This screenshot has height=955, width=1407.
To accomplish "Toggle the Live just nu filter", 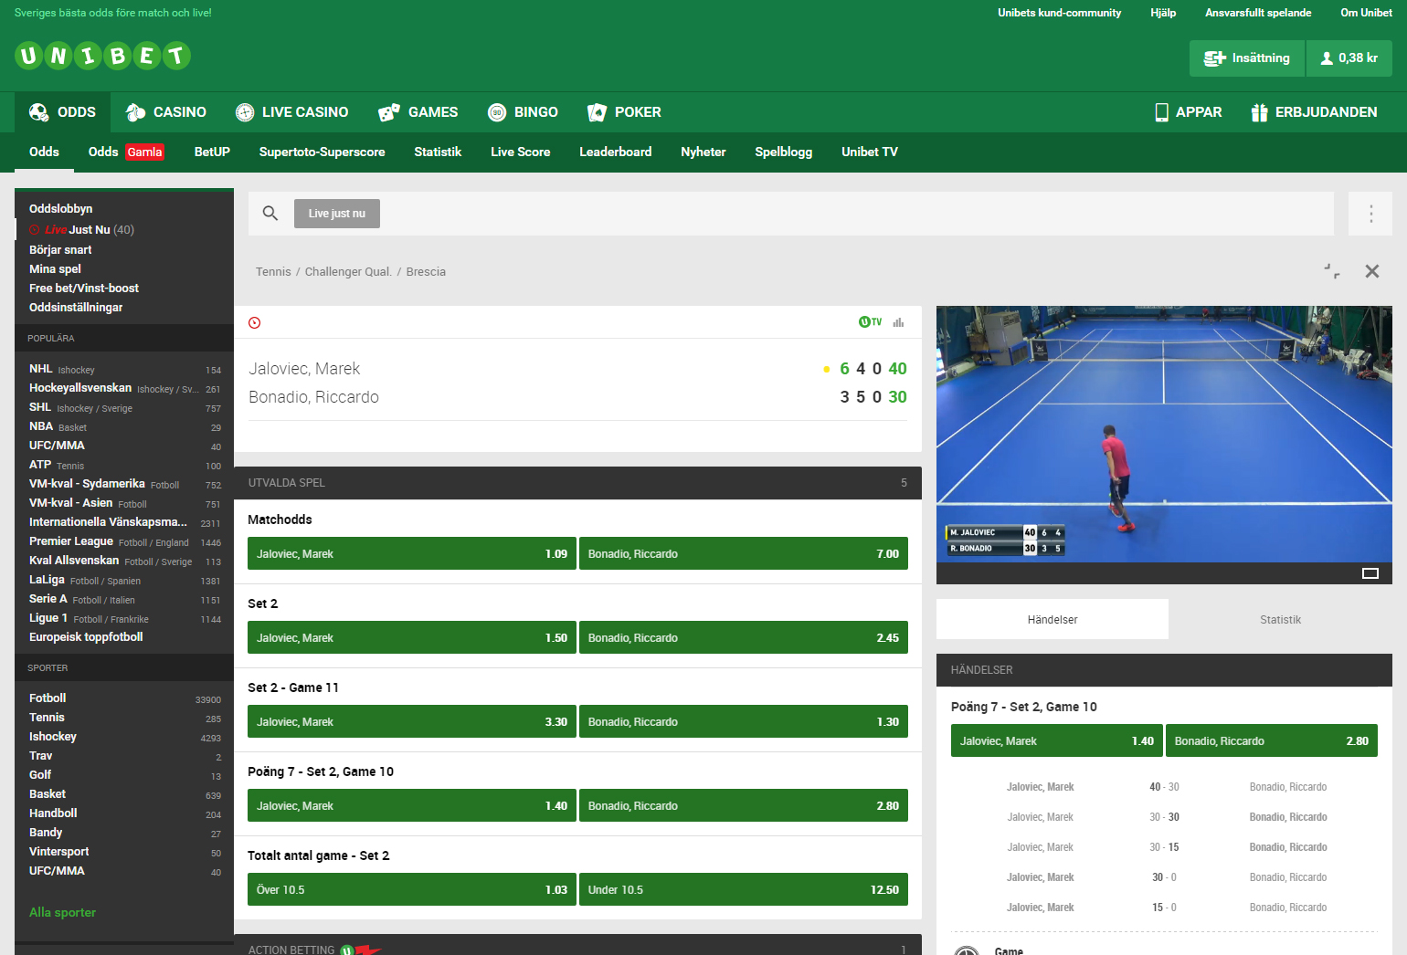I will (x=337, y=213).
